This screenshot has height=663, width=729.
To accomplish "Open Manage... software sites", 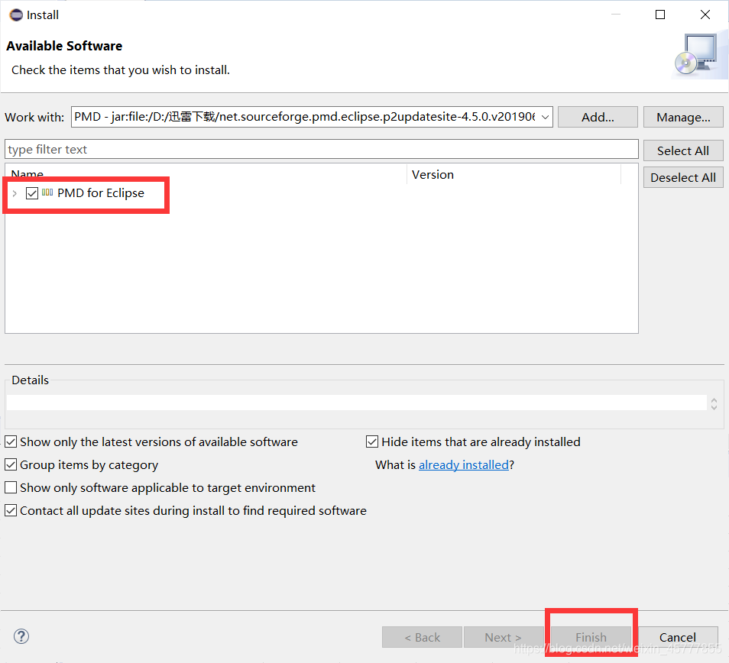I will 683,117.
